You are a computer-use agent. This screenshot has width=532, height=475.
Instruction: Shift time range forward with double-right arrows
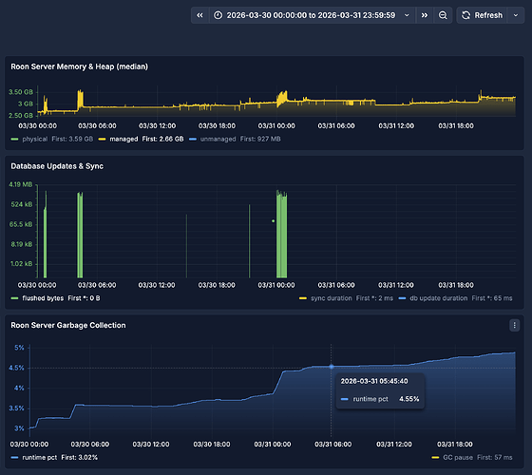coord(425,15)
